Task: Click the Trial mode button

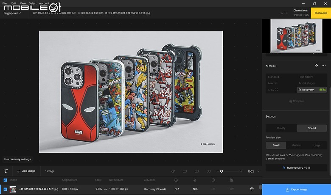Action: click(x=321, y=13)
